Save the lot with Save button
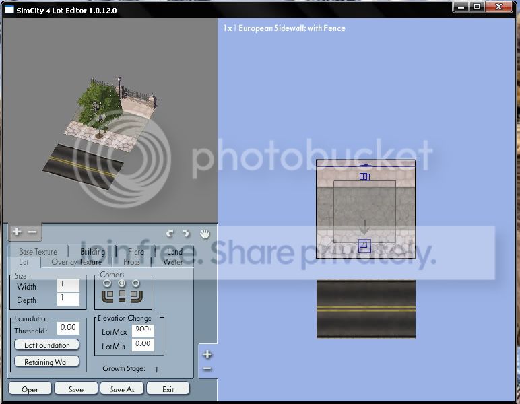 (x=76, y=389)
